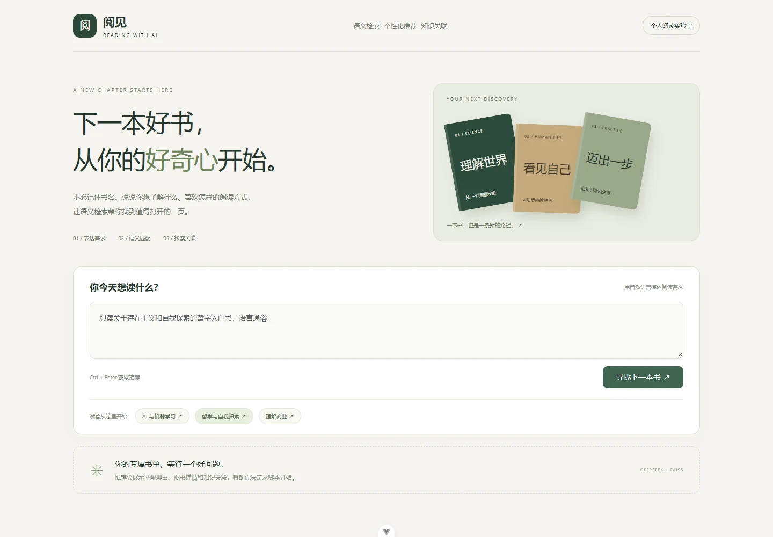The height and width of the screenshot is (537, 773).
Task: Select the 哲学与自我探索 suggestion chip
Action: [224, 416]
